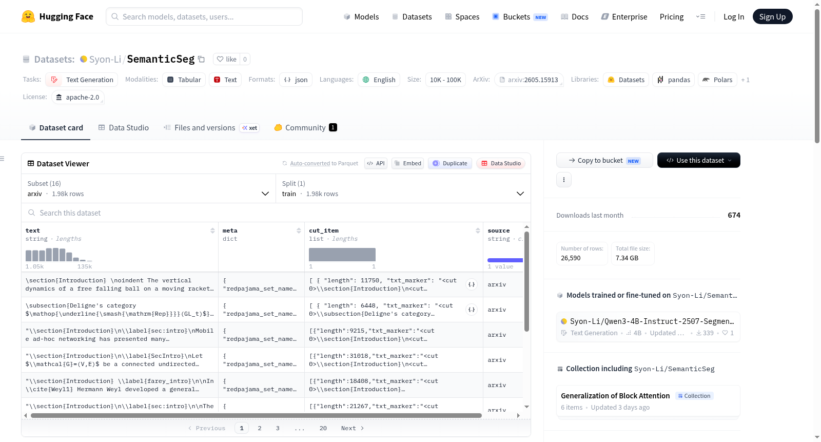This screenshot has height=442, width=821.
Task: Click the Embed button
Action: pos(407,163)
